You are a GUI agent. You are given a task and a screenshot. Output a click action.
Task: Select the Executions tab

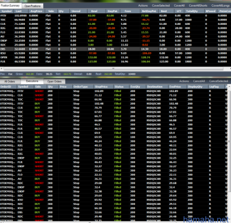[32, 81]
